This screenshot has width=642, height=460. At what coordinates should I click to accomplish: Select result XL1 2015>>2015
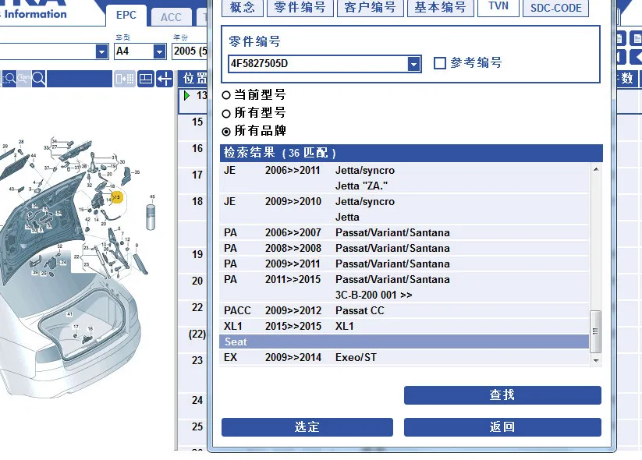404,326
